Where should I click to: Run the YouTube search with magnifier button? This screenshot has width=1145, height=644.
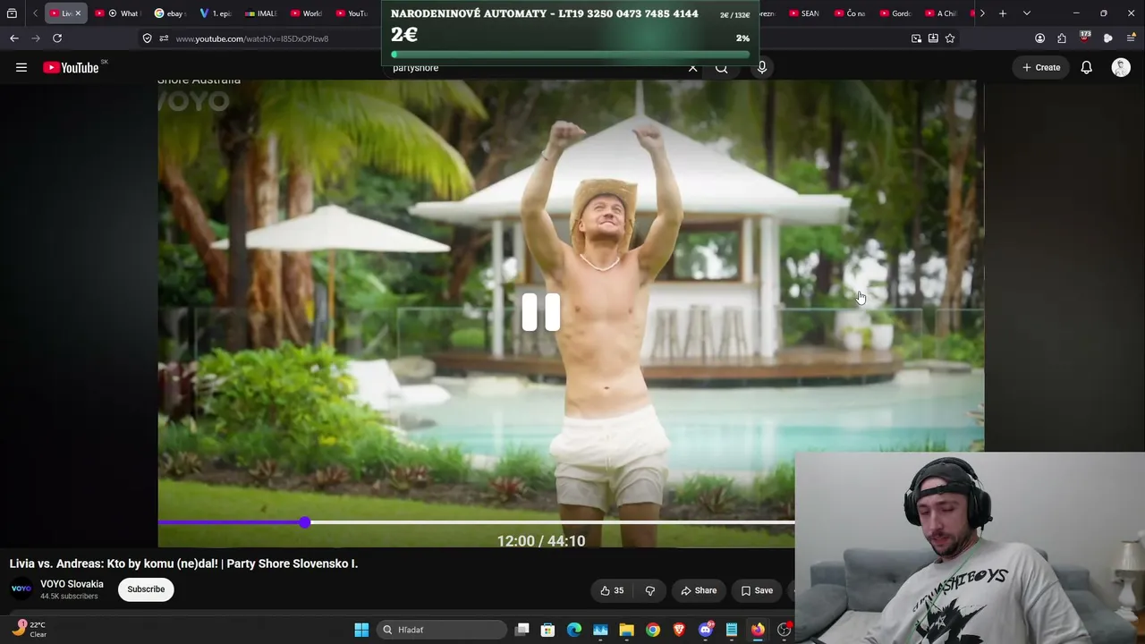[721, 68]
